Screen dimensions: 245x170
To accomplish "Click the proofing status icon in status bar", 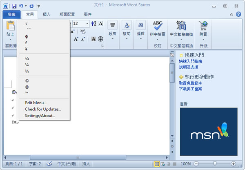I will tap(49, 164).
